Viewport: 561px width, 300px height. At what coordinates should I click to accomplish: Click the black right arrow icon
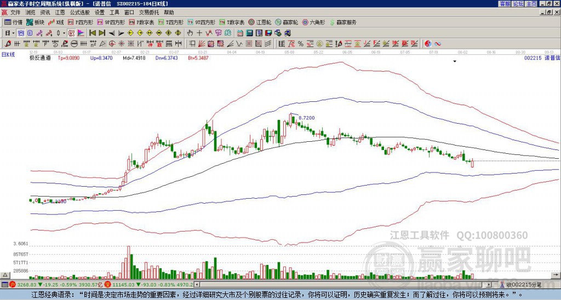(x=121, y=33)
